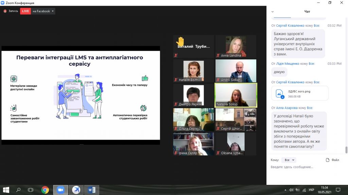Viewport: 348px width, 195px height.
Task: Click muted mic icon on Виталий Труби tile
Action: click(176, 56)
